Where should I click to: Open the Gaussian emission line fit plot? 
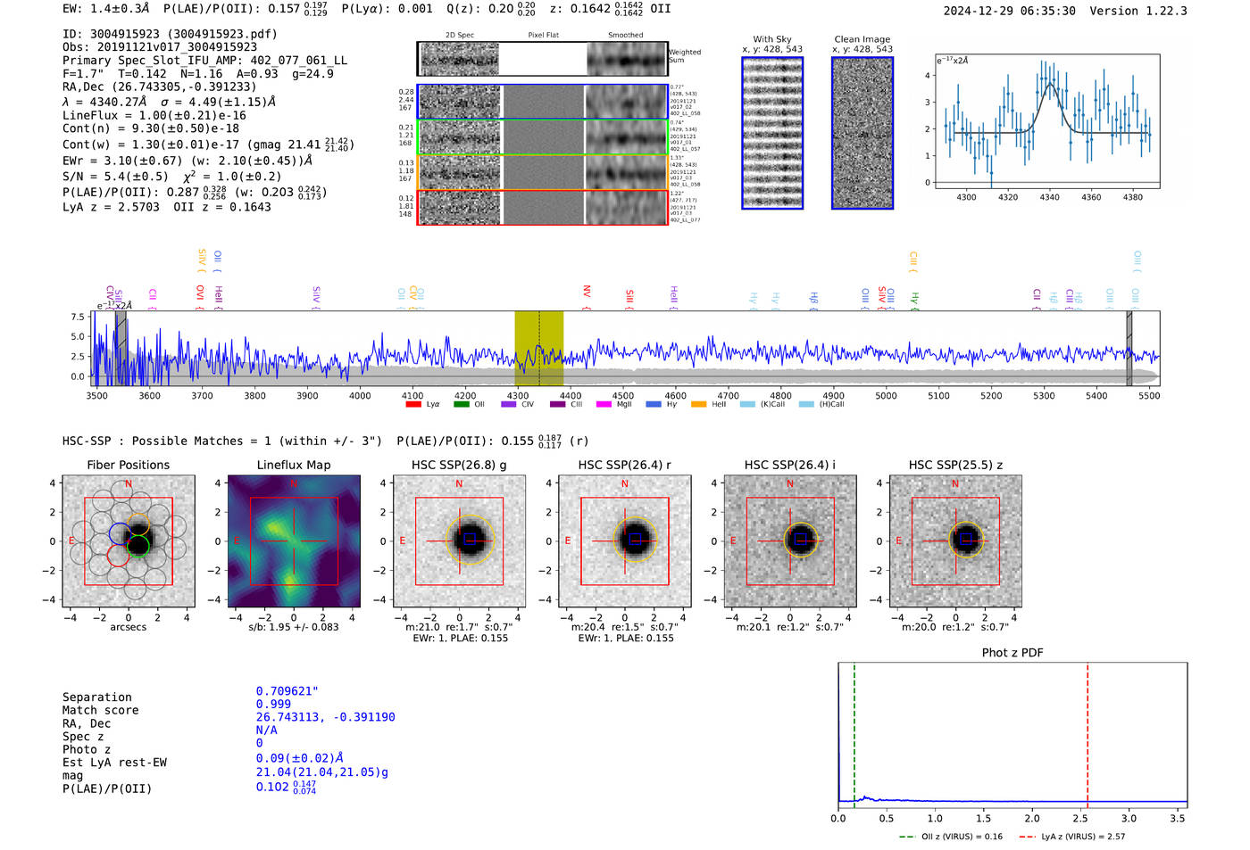pos(1047,121)
